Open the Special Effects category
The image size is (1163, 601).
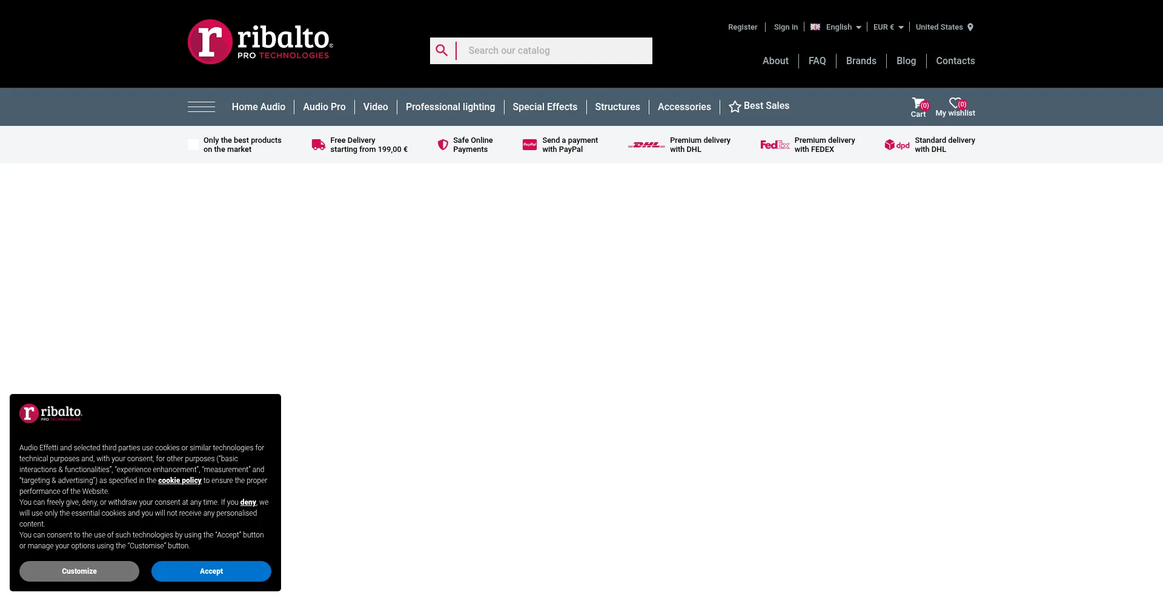(x=545, y=107)
